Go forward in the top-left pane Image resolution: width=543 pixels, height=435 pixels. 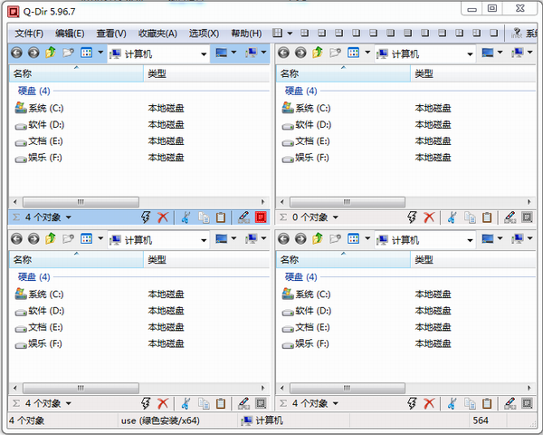coord(33,53)
